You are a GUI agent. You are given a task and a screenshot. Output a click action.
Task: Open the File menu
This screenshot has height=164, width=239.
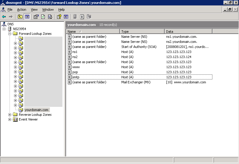pos(10,10)
